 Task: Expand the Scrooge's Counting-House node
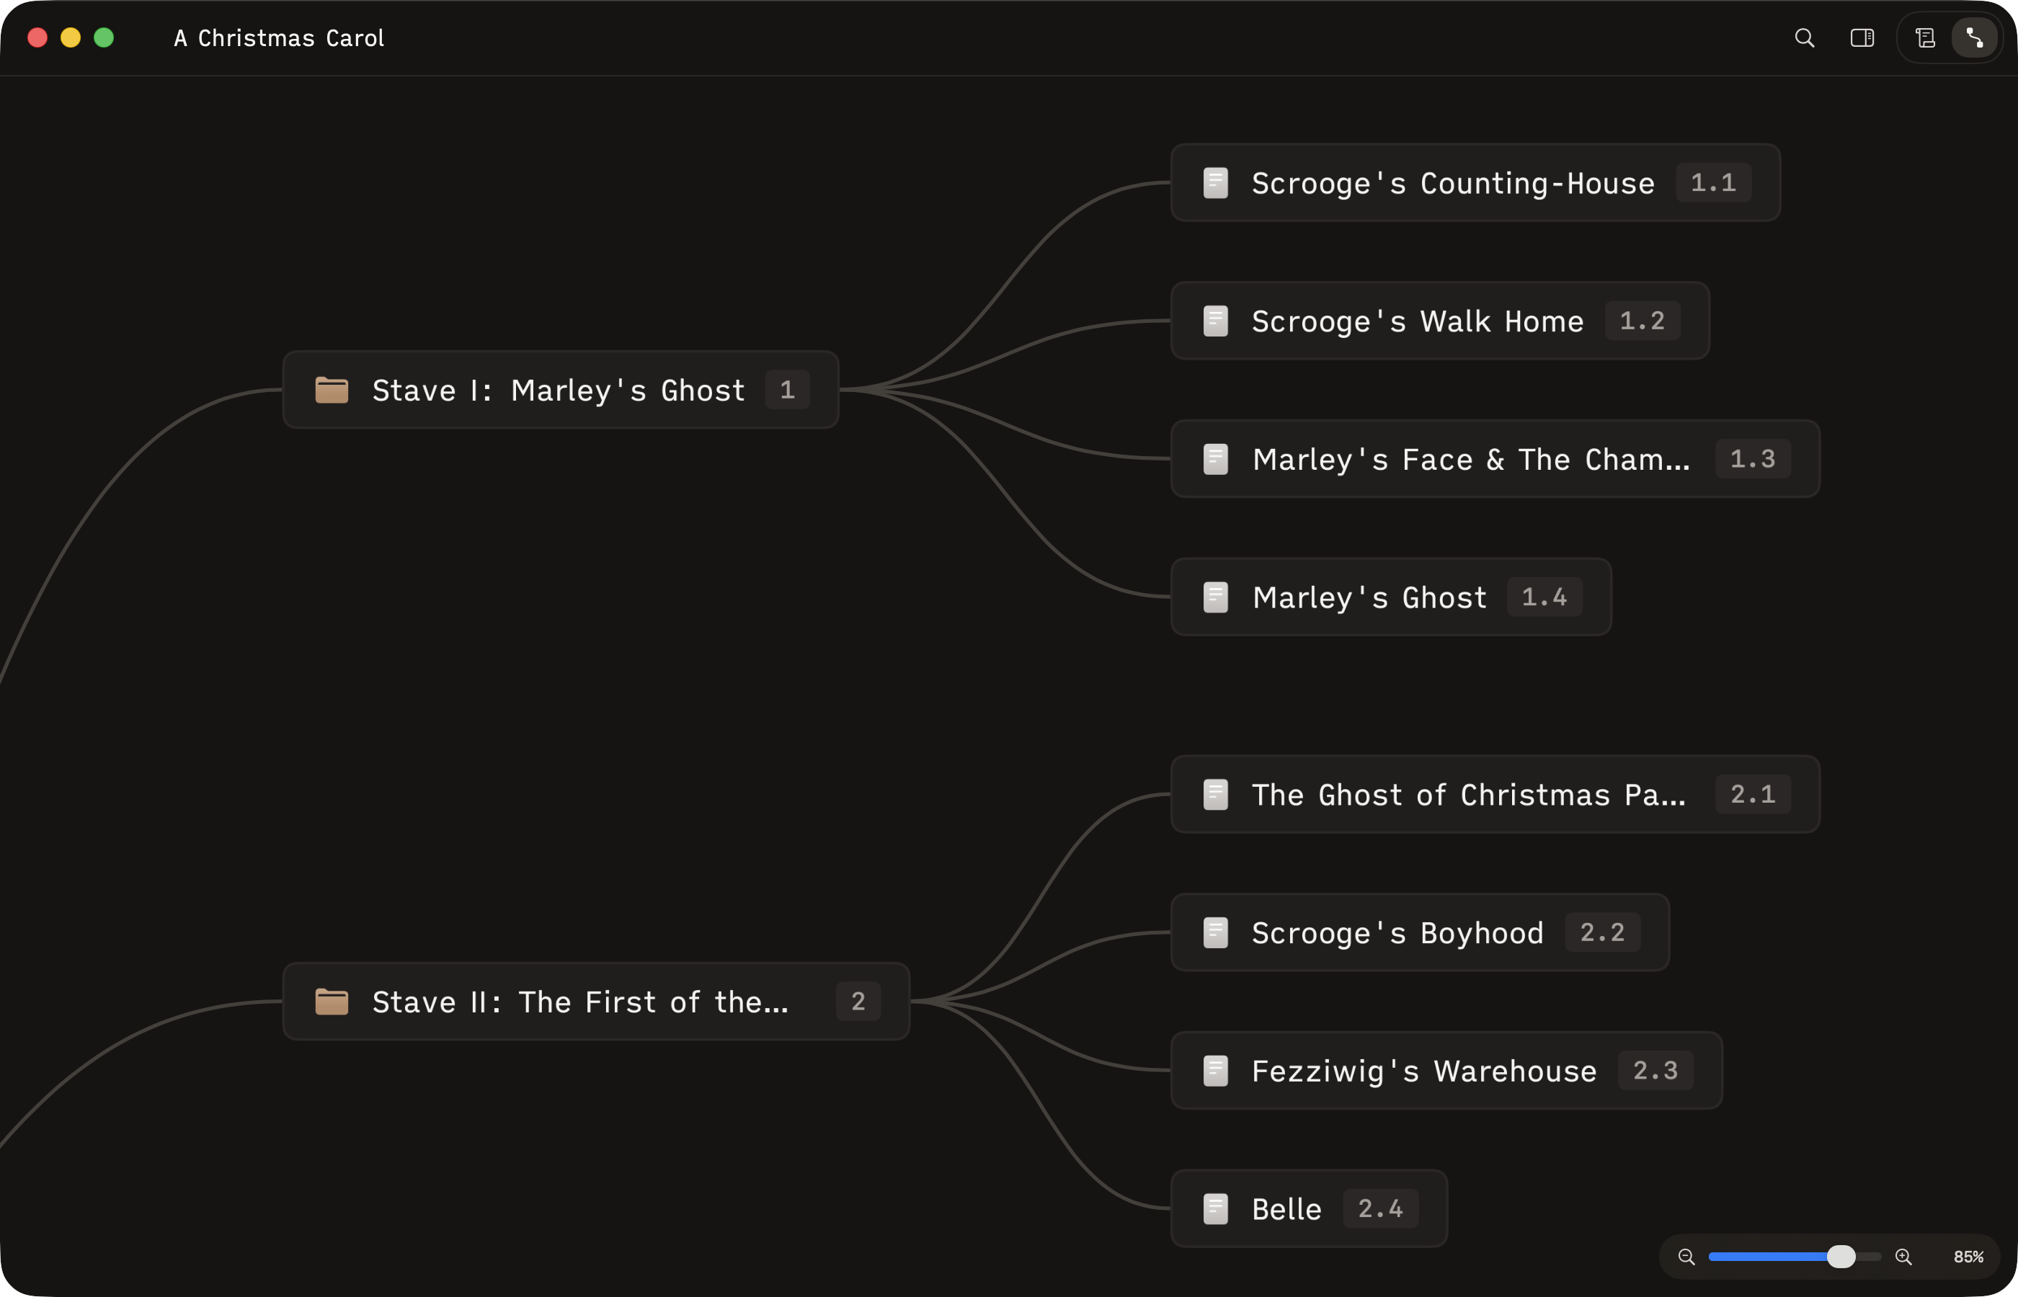tap(1475, 183)
